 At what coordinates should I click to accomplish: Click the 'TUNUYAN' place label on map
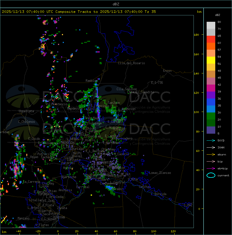59,217
